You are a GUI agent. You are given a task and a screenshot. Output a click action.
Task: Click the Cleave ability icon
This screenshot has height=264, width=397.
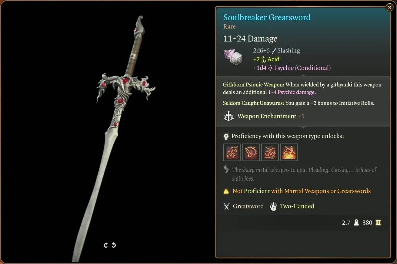coord(270,152)
